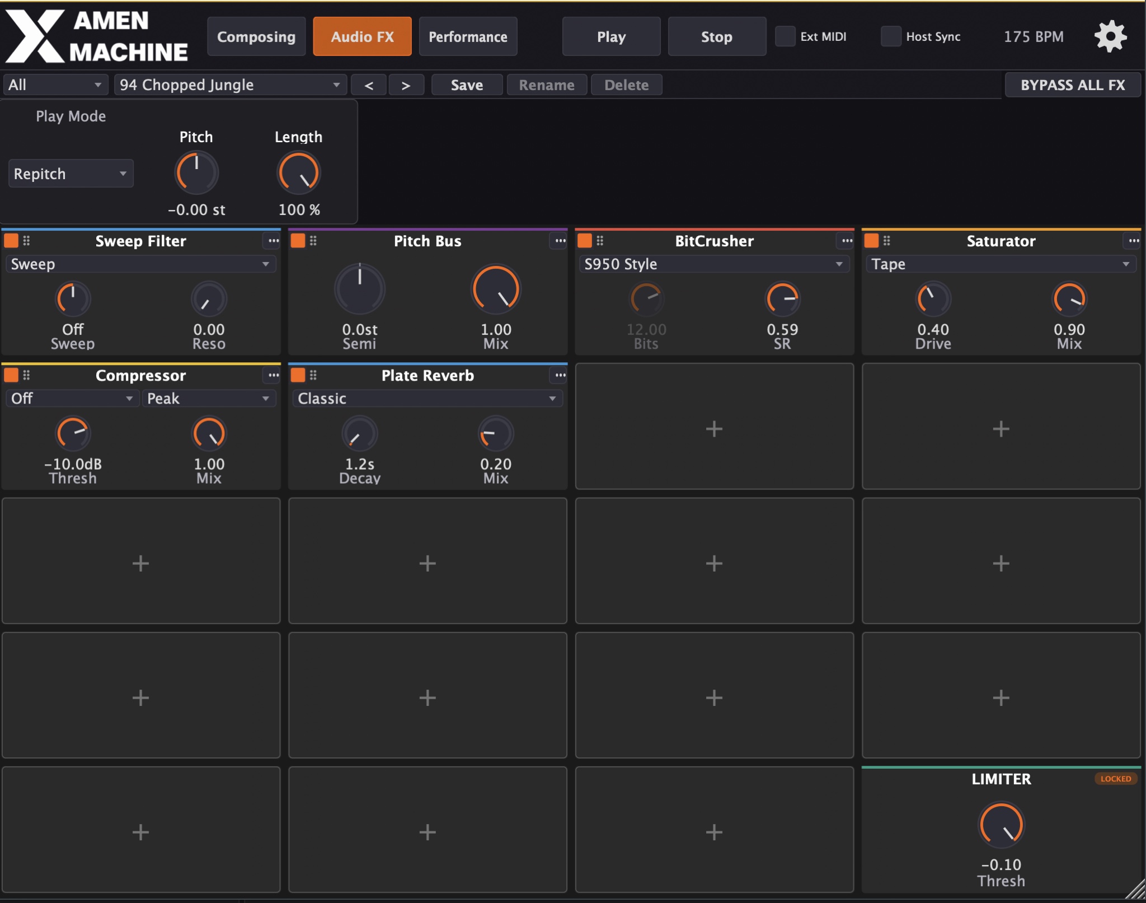The width and height of the screenshot is (1146, 903).
Task: Open the Repitch play mode dropdown
Action: [71, 174]
